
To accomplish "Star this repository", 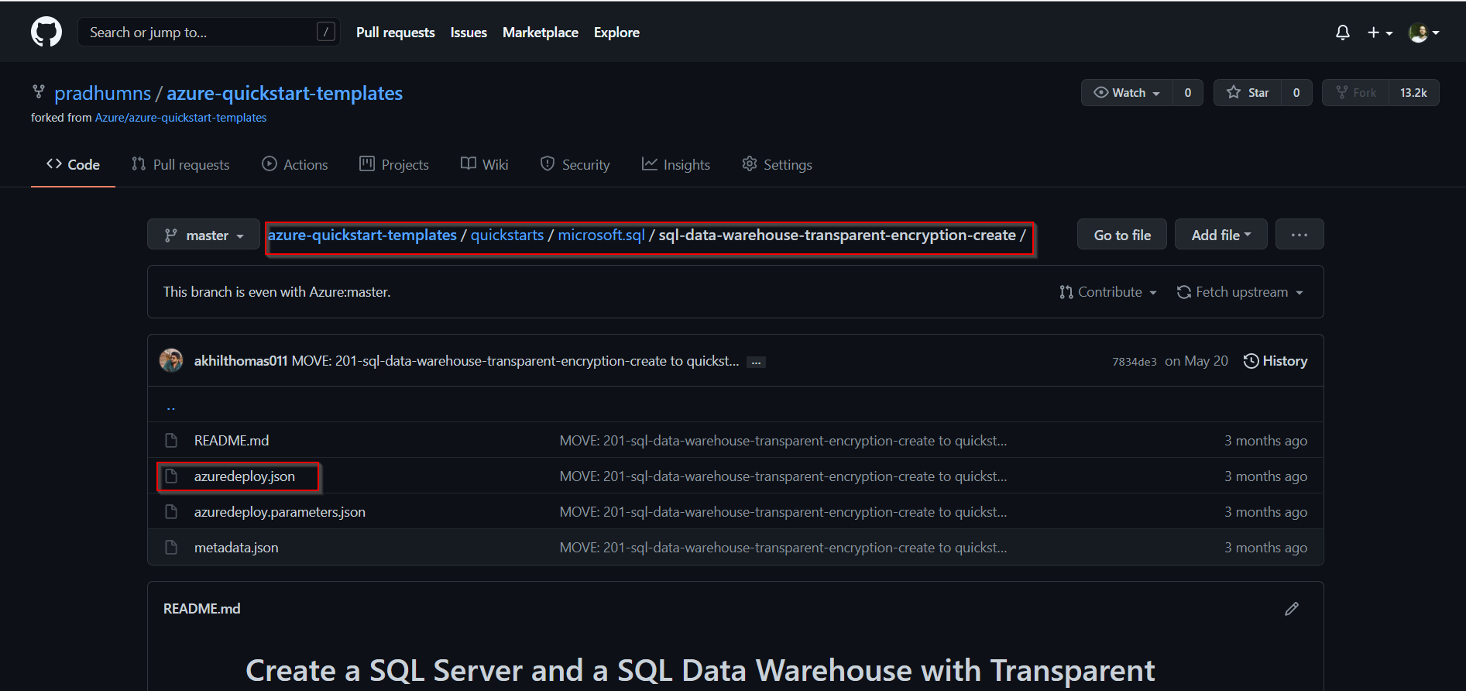I will tap(1248, 93).
